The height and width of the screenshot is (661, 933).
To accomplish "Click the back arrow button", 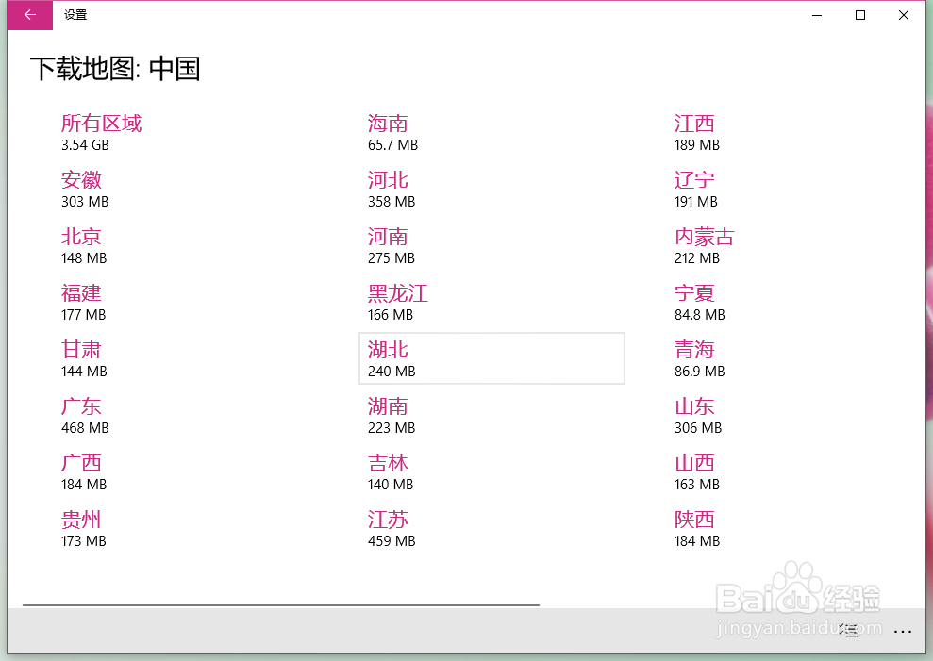I will pyautogui.click(x=30, y=15).
